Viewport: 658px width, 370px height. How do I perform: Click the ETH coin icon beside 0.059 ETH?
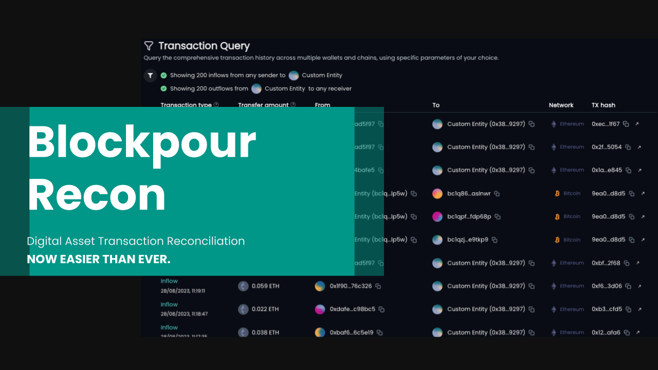click(243, 286)
